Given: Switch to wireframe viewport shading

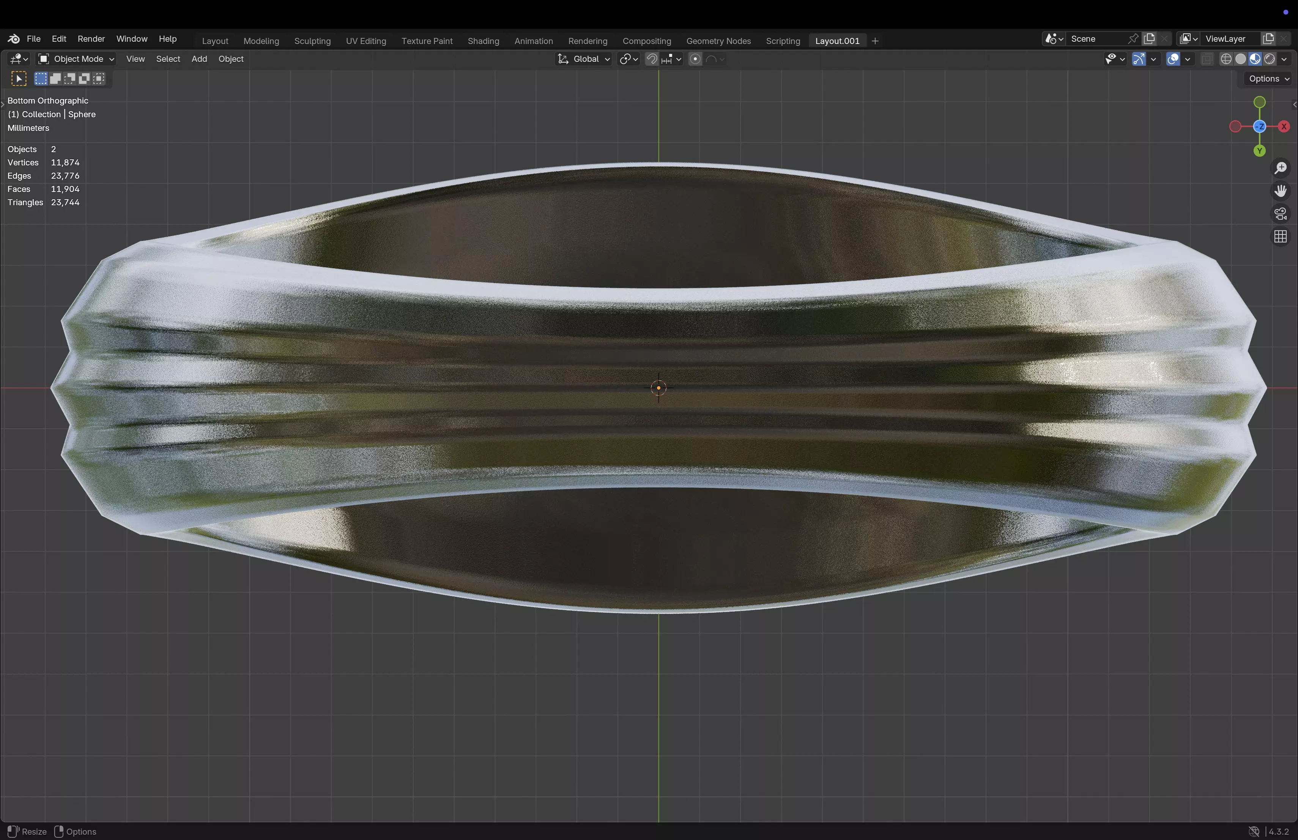Looking at the screenshot, I should tap(1226, 59).
